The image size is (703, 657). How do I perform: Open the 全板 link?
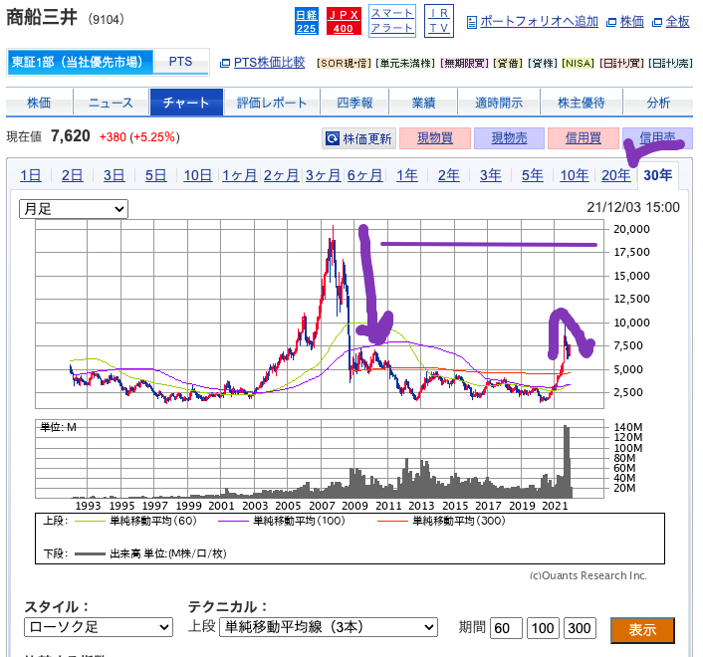(x=677, y=22)
